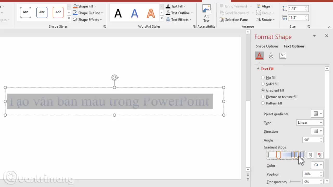Open the gradient Type dropdown showing Linear
The width and height of the screenshot is (333, 187).
[310, 123]
